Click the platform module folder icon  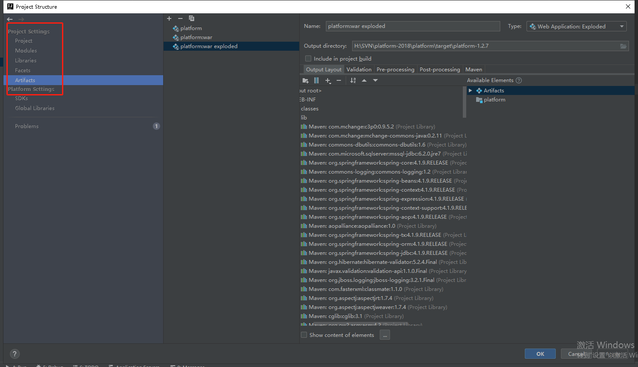click(x=479, y=100)
